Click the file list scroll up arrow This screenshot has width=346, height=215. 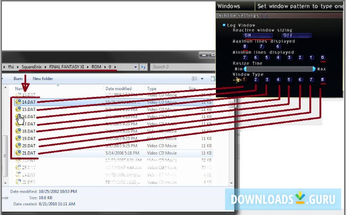(5, 88)
